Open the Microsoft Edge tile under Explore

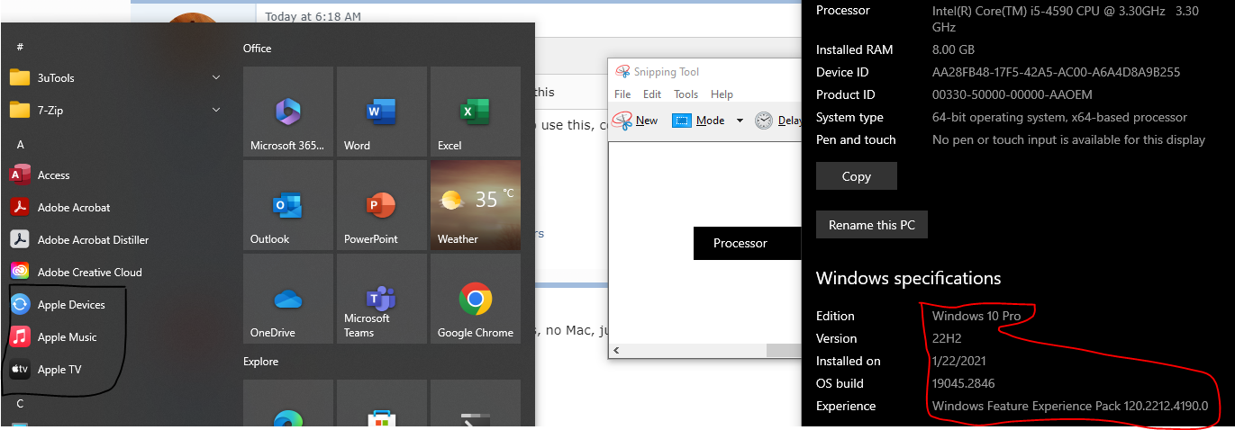click(288, 403)
